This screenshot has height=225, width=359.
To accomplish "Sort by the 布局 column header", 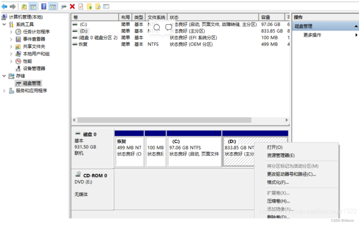I will click(125, 17).
